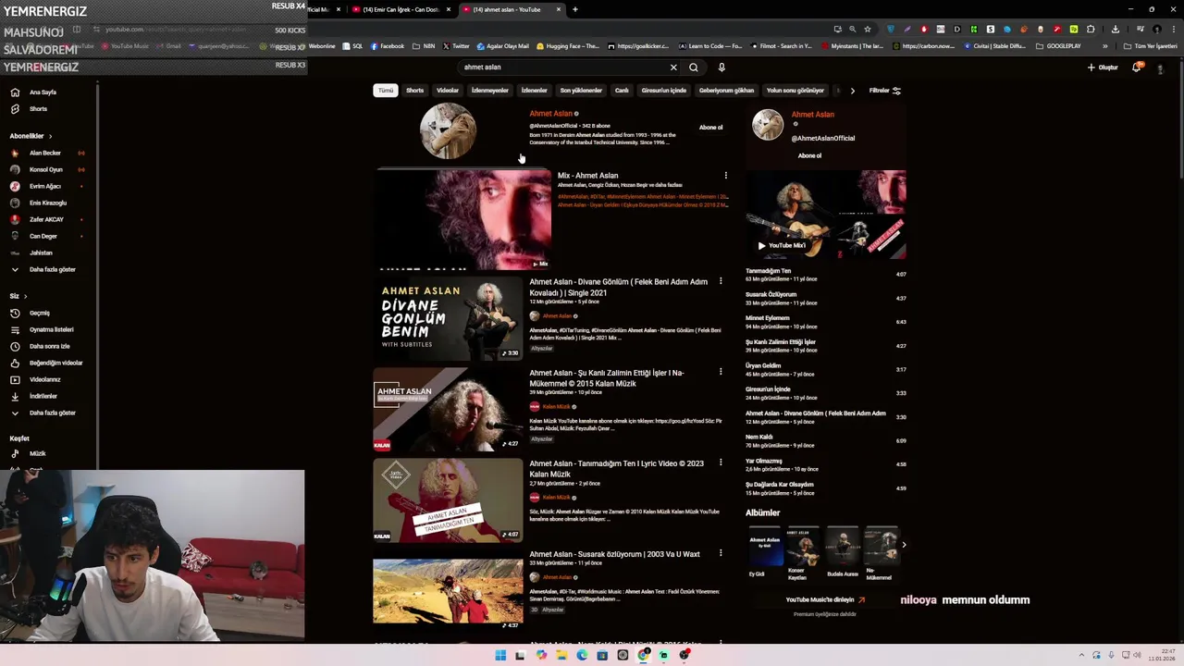This screenshot has width=1184, height=666.
Task: Play the YouTube Mix on the artist card
Action: click(782, 245)
